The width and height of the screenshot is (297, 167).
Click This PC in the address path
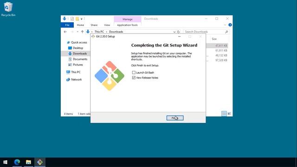click(99, 32)
